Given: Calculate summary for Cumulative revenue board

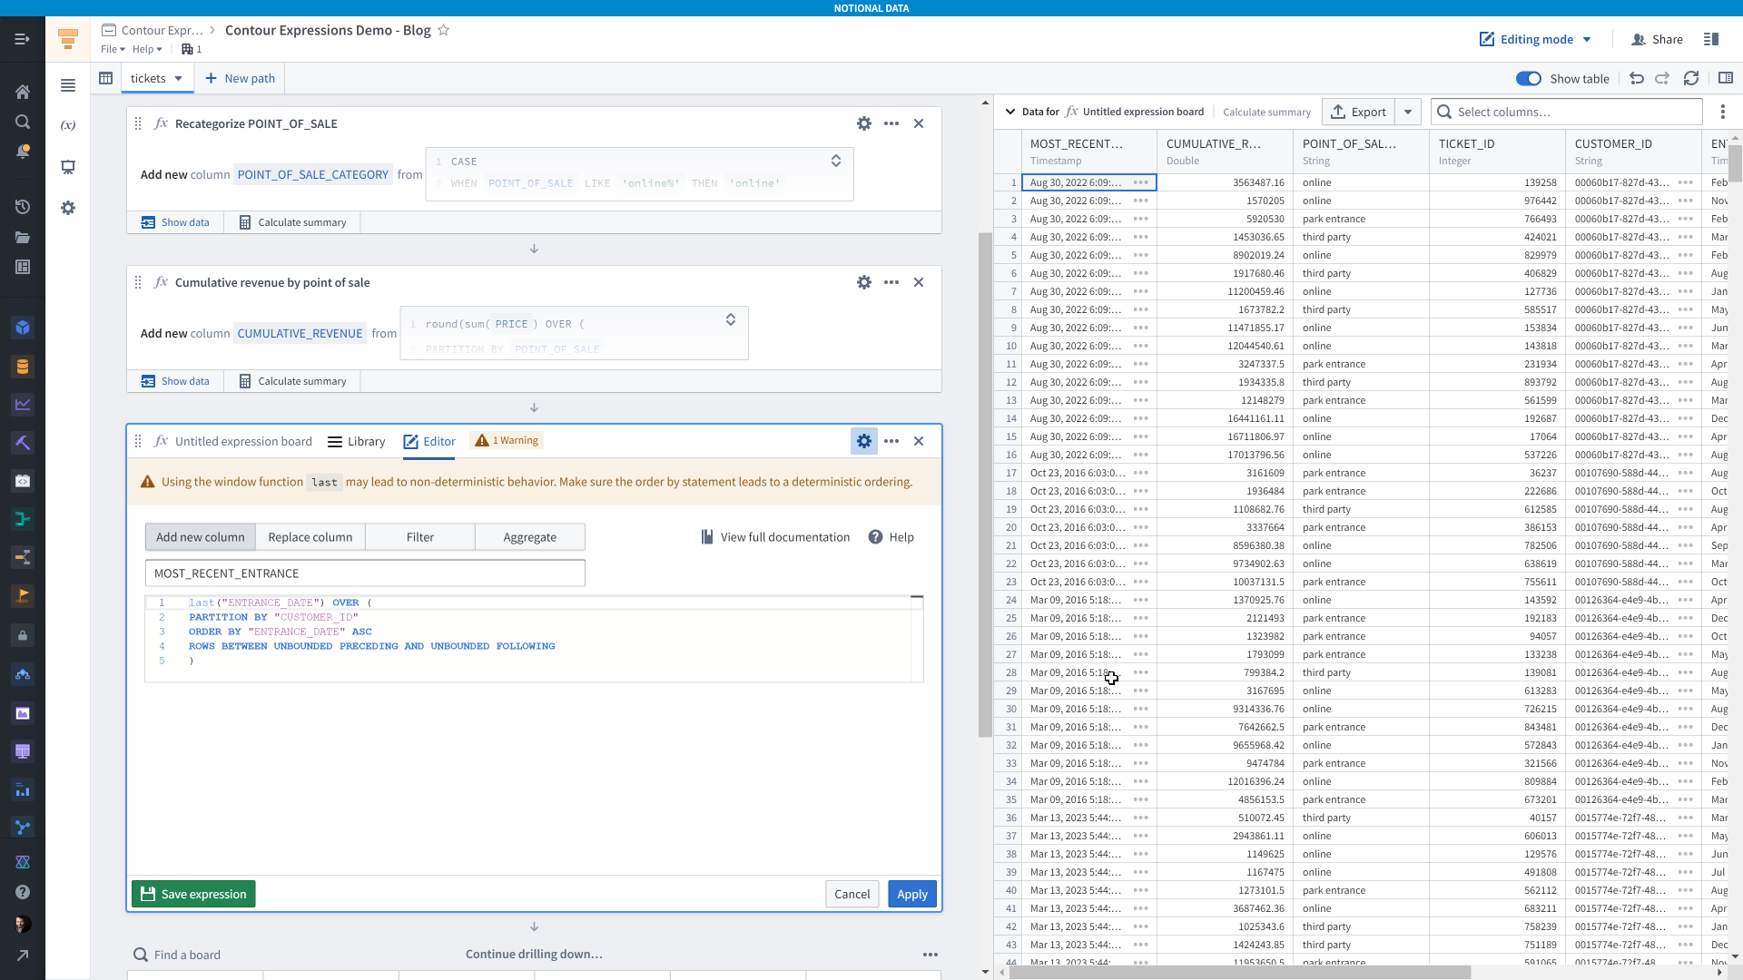Looking at the screenshot, I should pyautogui.click(x=293, y=381).
